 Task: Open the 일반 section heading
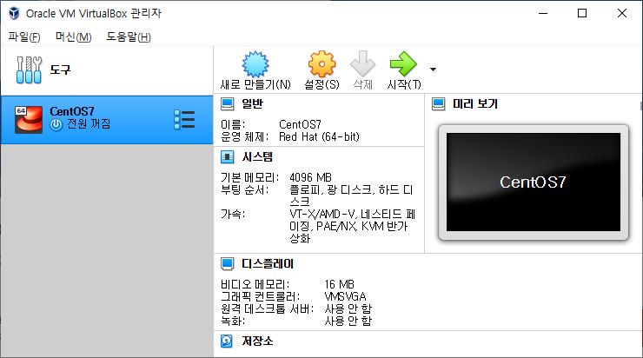pos(253,104)
